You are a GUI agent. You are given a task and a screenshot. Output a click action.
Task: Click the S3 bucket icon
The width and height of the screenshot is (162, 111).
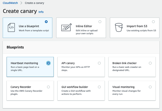[119, 27]
